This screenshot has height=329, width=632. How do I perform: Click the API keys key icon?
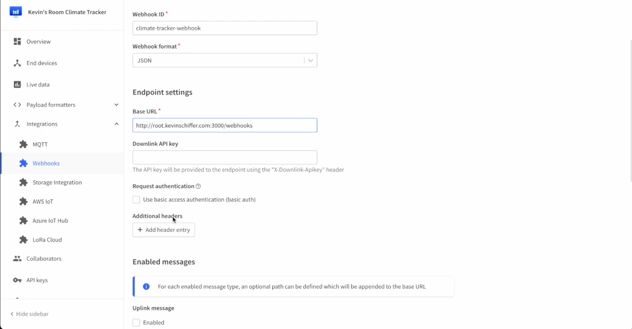coord(17,280)
